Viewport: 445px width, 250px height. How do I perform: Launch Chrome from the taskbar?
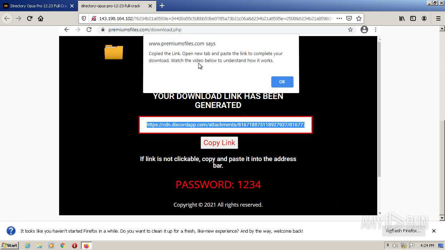click(x=63, y=245)
